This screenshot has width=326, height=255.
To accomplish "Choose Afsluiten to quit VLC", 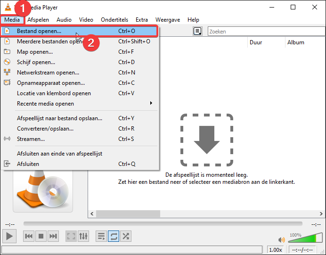I will point(80,164).
